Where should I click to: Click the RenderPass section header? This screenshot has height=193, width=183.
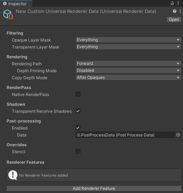tap(19, 88)
